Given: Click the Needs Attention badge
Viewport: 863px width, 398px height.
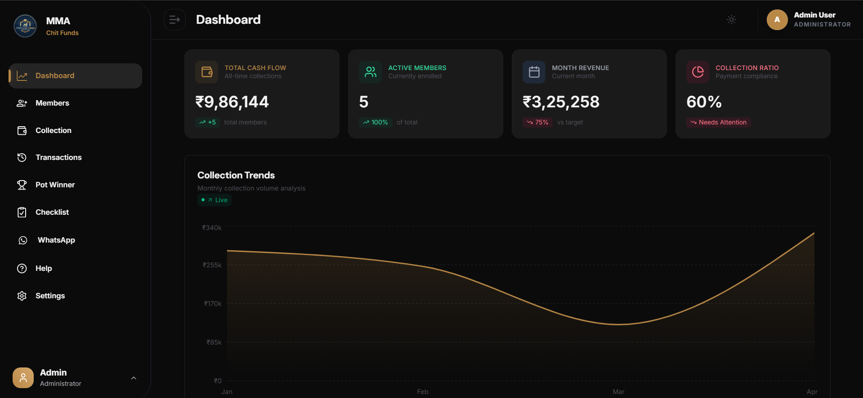Looking at the screenshot, I should 719,122.
